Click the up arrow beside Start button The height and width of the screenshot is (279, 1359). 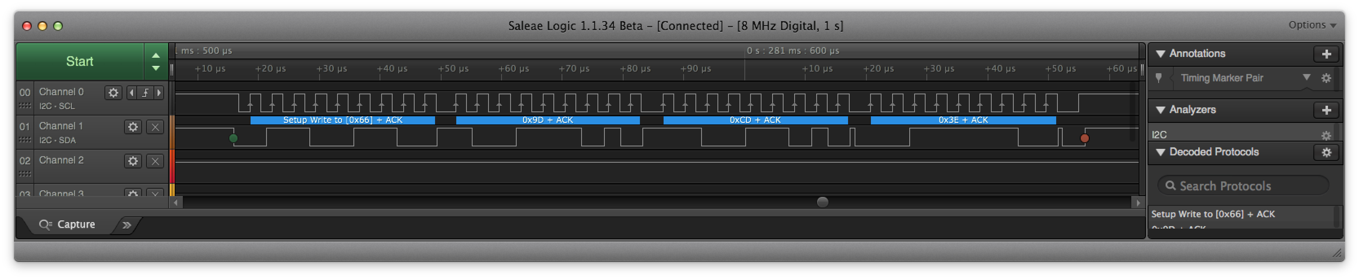tap(155, 55)
